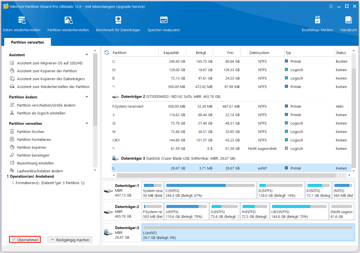Open Daten wiederherstellen tool

(22, 24)
